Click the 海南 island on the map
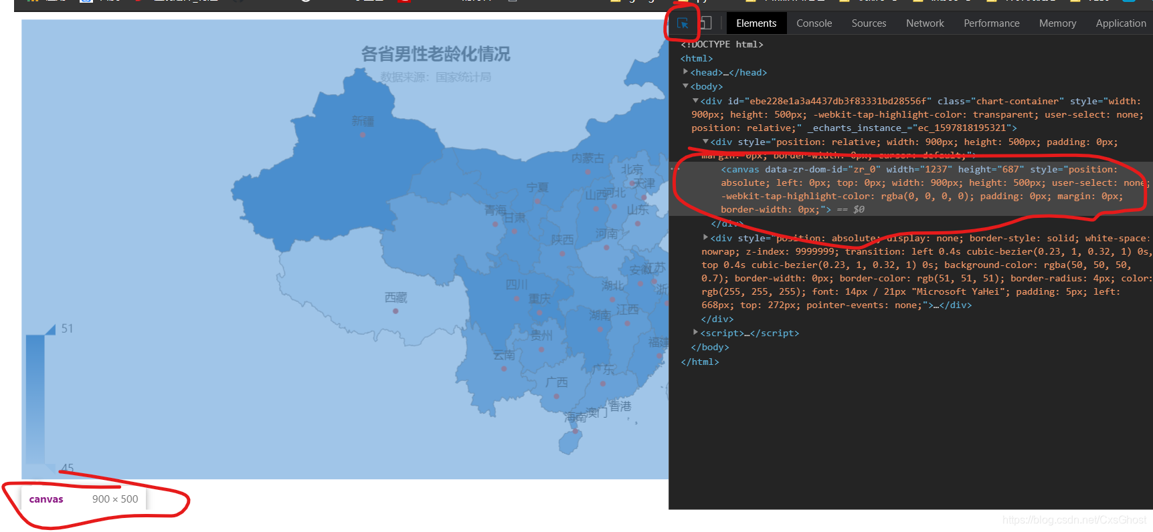Screen dimensions: 1153x532 [x=570, y=441]
